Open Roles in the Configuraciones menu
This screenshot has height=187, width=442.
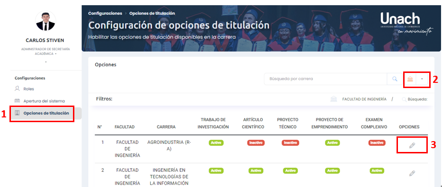(x=28, y=89)
